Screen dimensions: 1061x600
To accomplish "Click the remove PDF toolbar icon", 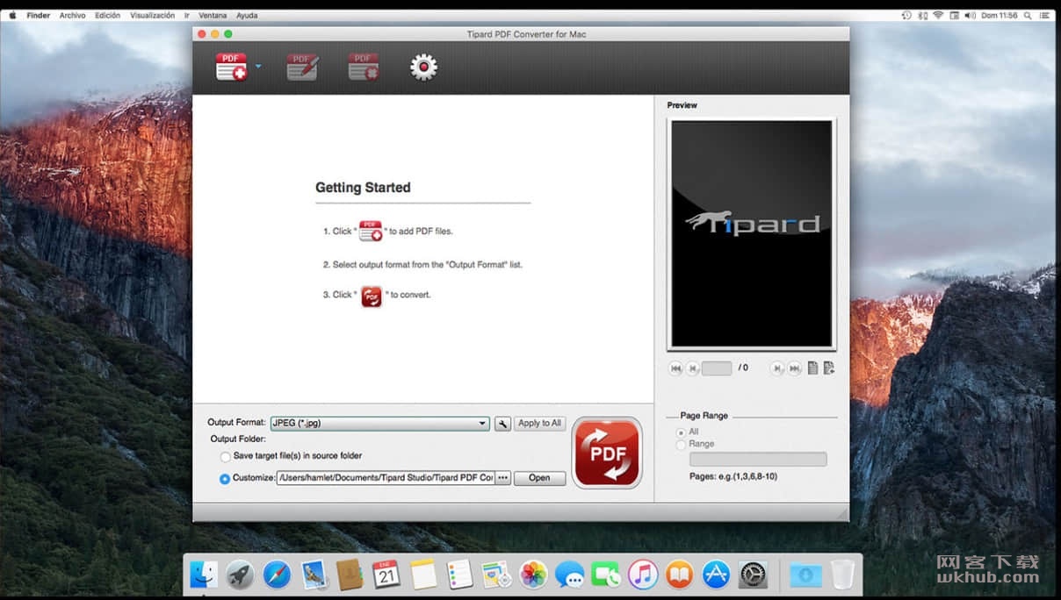I will click(x=364, y=68).
